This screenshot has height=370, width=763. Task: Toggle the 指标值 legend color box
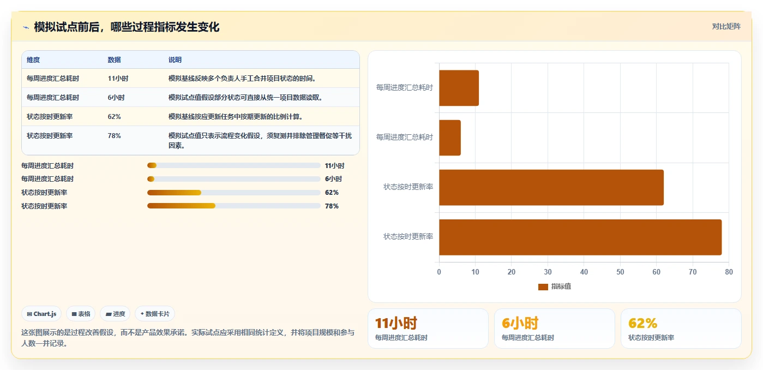click(543, 287)
